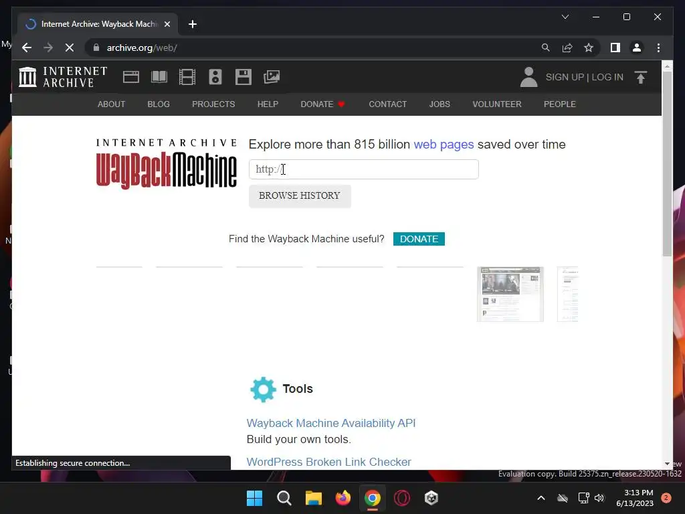The height and width of the screenshot is (514, 685).
Task: Open the Texts book icon
Action: [159, 77]
